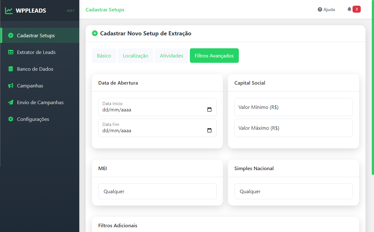Open the Simples Nacional Qualquer dropdown
The width and height of the screenshot is (374, 232).
293,191
